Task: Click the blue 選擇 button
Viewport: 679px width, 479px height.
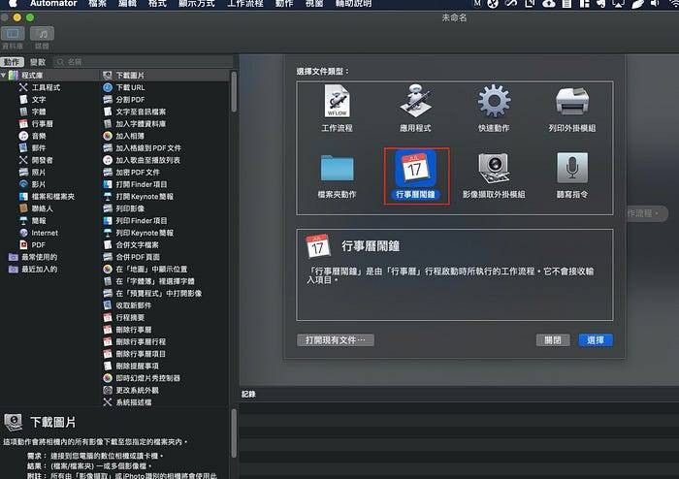Action: coord(596,340)
